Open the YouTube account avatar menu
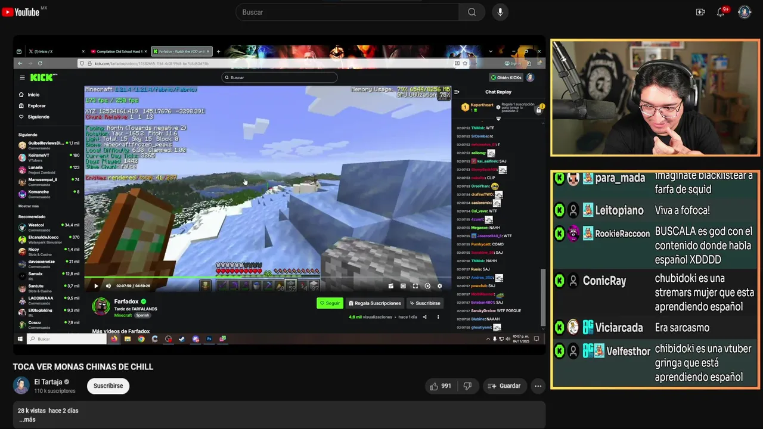This screenshot has width=763, height=429. coord(745,12)
